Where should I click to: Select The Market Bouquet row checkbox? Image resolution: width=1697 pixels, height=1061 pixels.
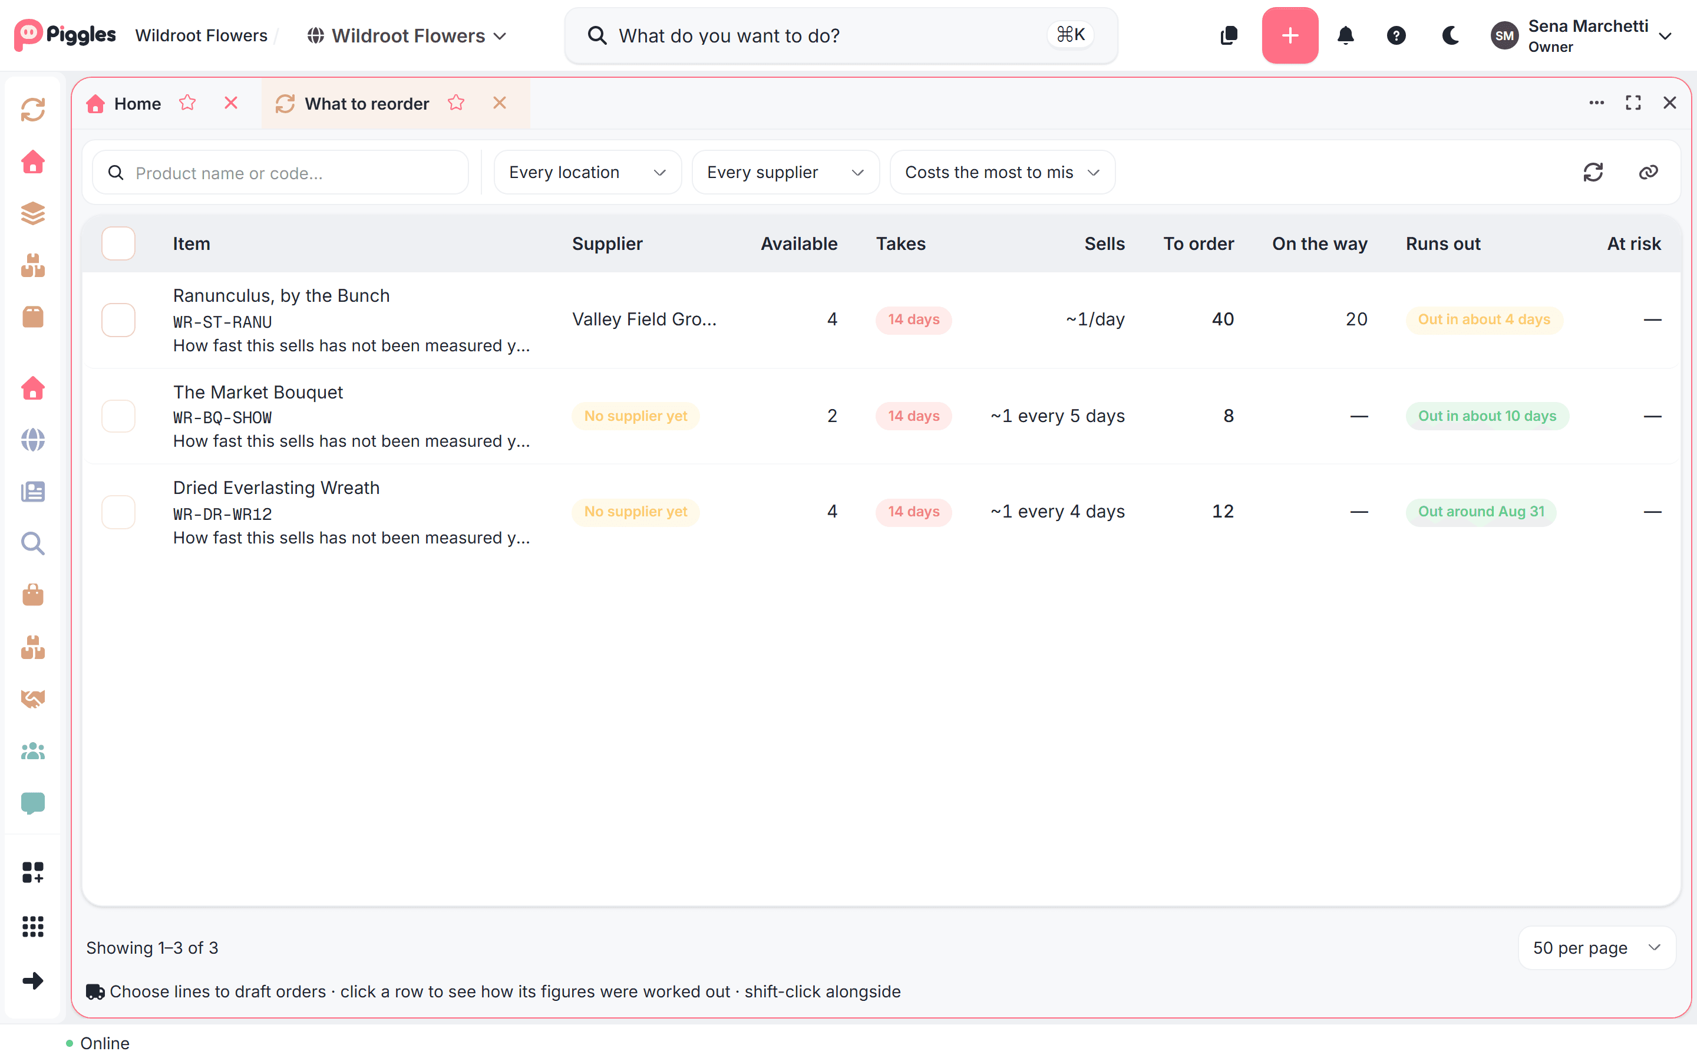(118, 416)
